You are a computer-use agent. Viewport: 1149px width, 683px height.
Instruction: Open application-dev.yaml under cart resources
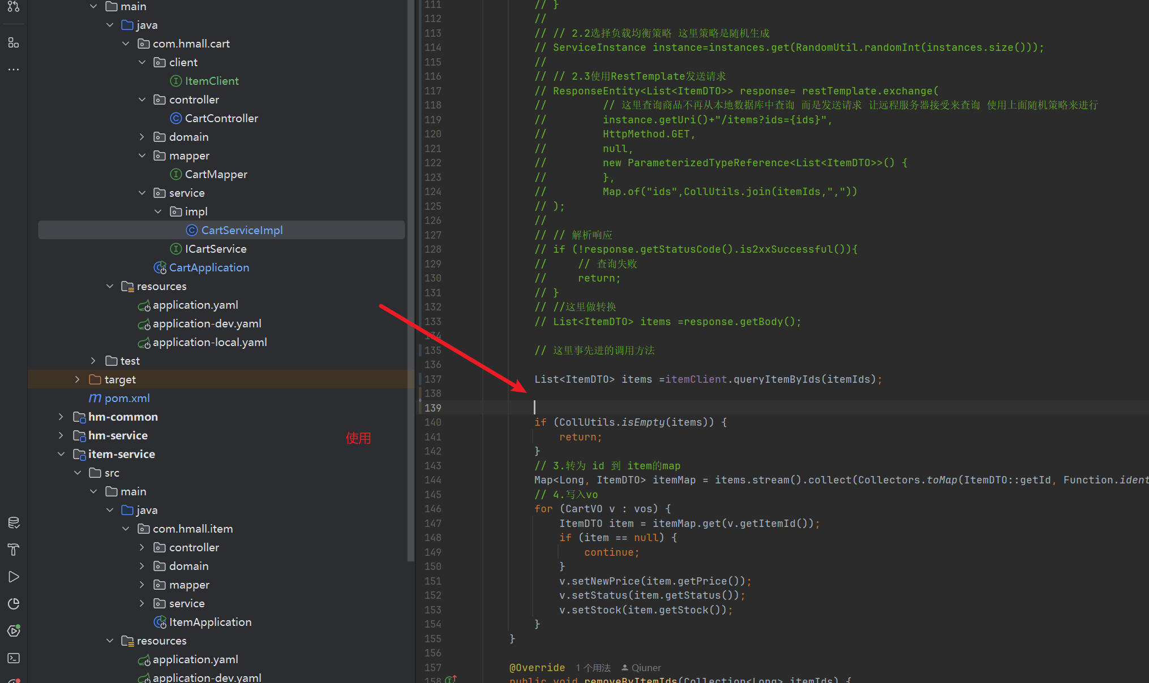207,323
